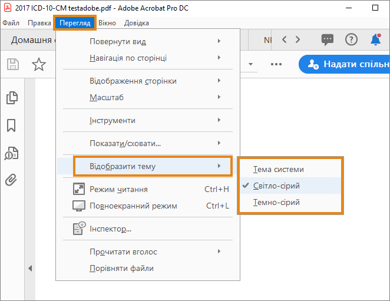Click the more options ellipsis in toolbar
This screenshot has width=390, height=301.
(x=276, y=64)
